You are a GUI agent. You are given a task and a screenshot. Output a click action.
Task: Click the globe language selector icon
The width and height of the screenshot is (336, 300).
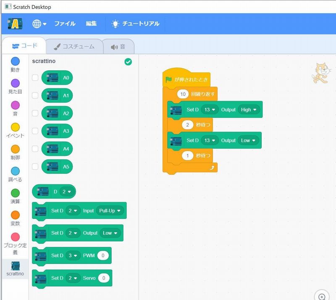pyautogui.click(x=37, y=24)
